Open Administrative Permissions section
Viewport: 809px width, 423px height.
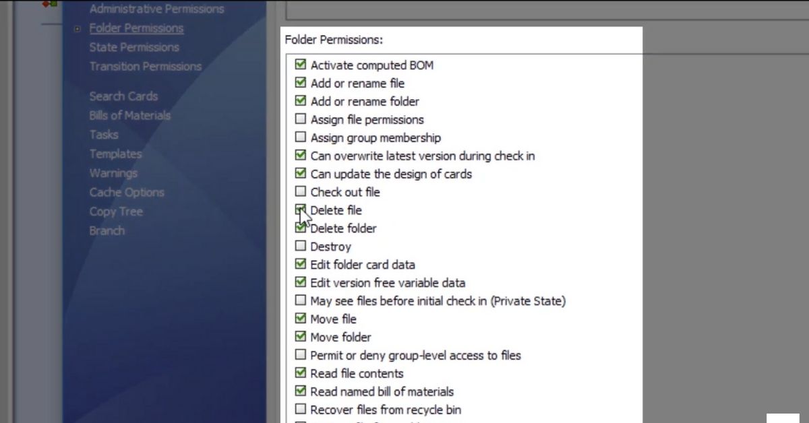(x=156, y=9)
